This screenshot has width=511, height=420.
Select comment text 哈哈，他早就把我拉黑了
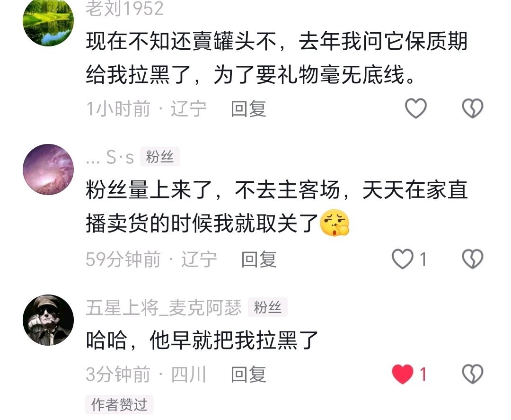[x=202, y=340]
